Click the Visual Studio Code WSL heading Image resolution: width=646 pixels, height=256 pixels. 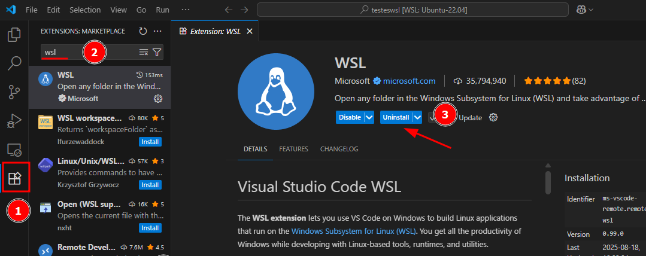click(319, 187)
